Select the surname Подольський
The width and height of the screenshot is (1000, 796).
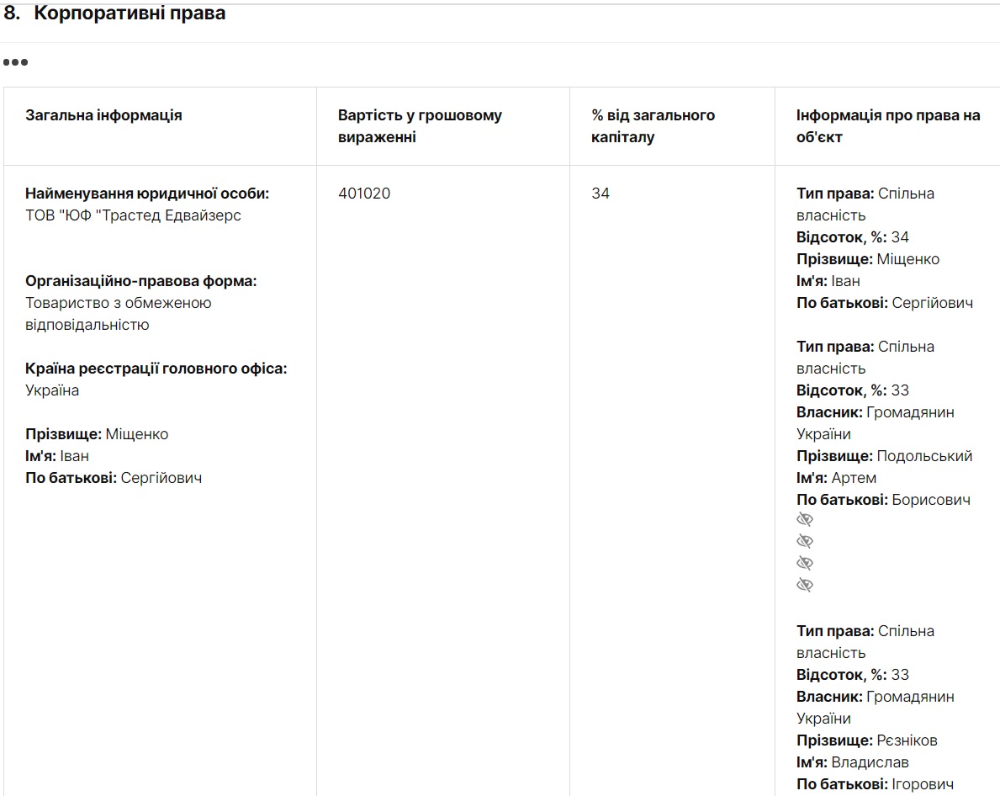pyautogui.click(x=923, y=456)
